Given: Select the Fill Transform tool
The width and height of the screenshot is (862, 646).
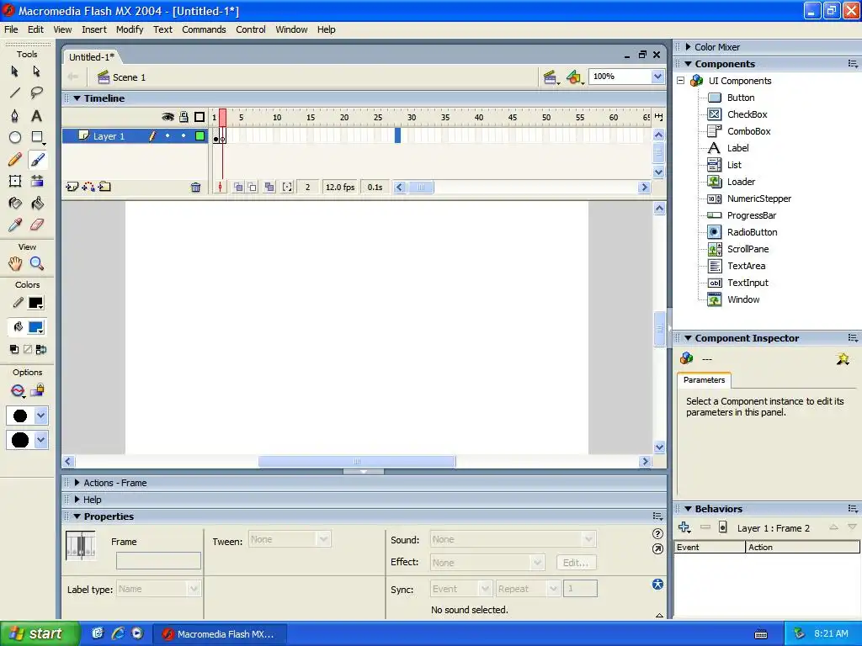Looking at the screenshot, I should coord(37,182).
